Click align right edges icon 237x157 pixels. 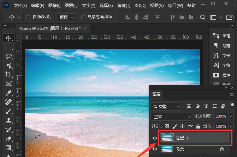pyautogui.click(x=146, y=17)
